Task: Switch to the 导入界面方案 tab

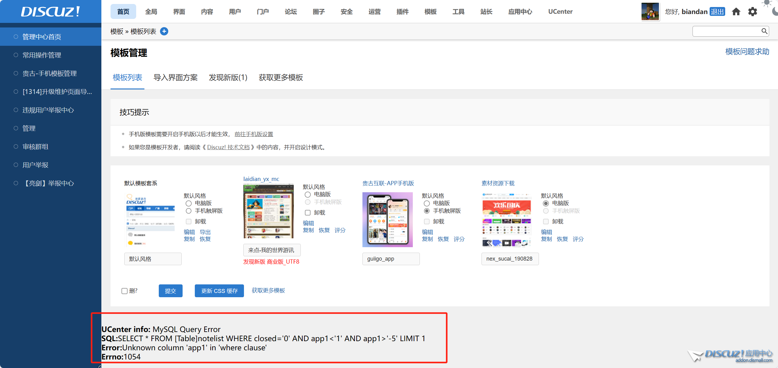Action: point(176,78)
